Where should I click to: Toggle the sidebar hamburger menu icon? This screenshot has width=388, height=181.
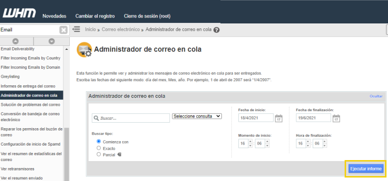pyautogui.click(x=76, y=29)
